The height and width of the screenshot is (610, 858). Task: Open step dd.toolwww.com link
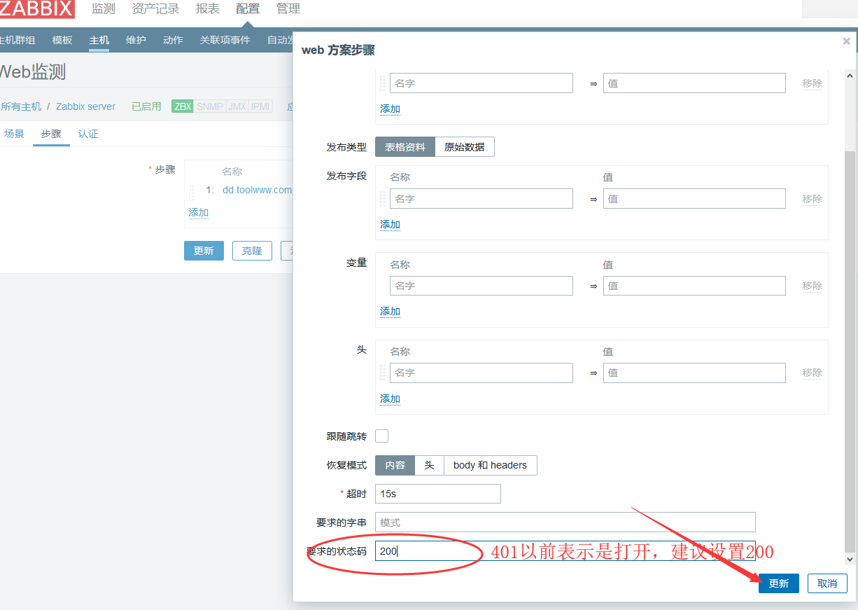click(257, 190)
